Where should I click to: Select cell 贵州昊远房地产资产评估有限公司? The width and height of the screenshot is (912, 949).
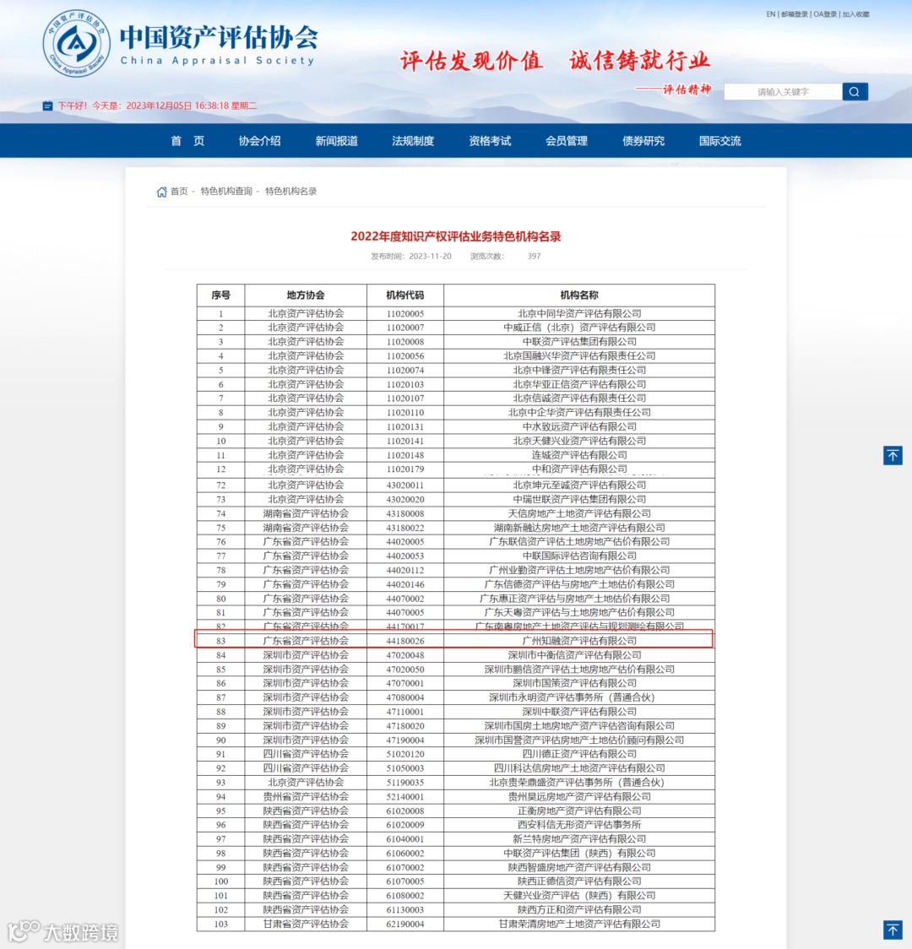tap(579, 796)
